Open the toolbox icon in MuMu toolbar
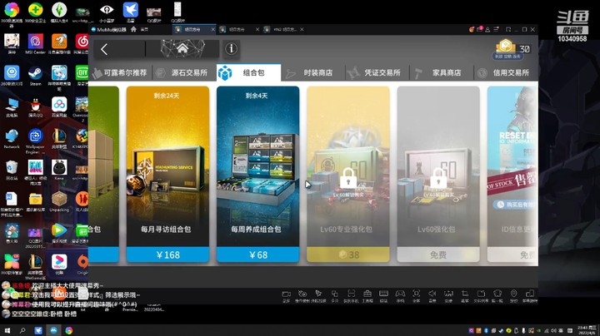600x336 pixels. 367,294
